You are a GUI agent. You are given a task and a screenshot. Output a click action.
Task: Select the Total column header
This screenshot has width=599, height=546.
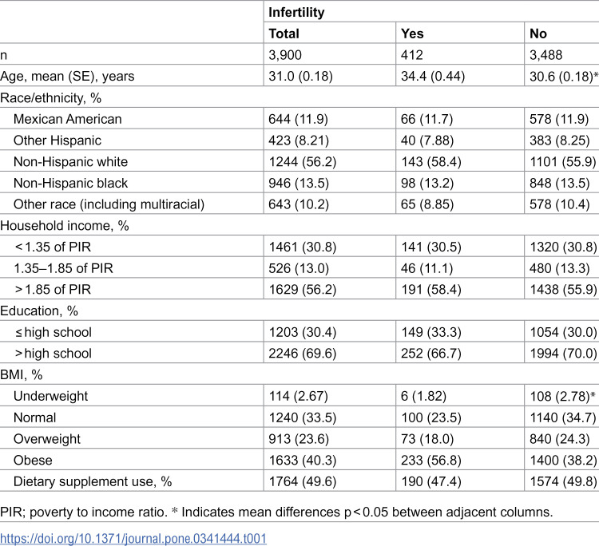[x=284, y=34]
